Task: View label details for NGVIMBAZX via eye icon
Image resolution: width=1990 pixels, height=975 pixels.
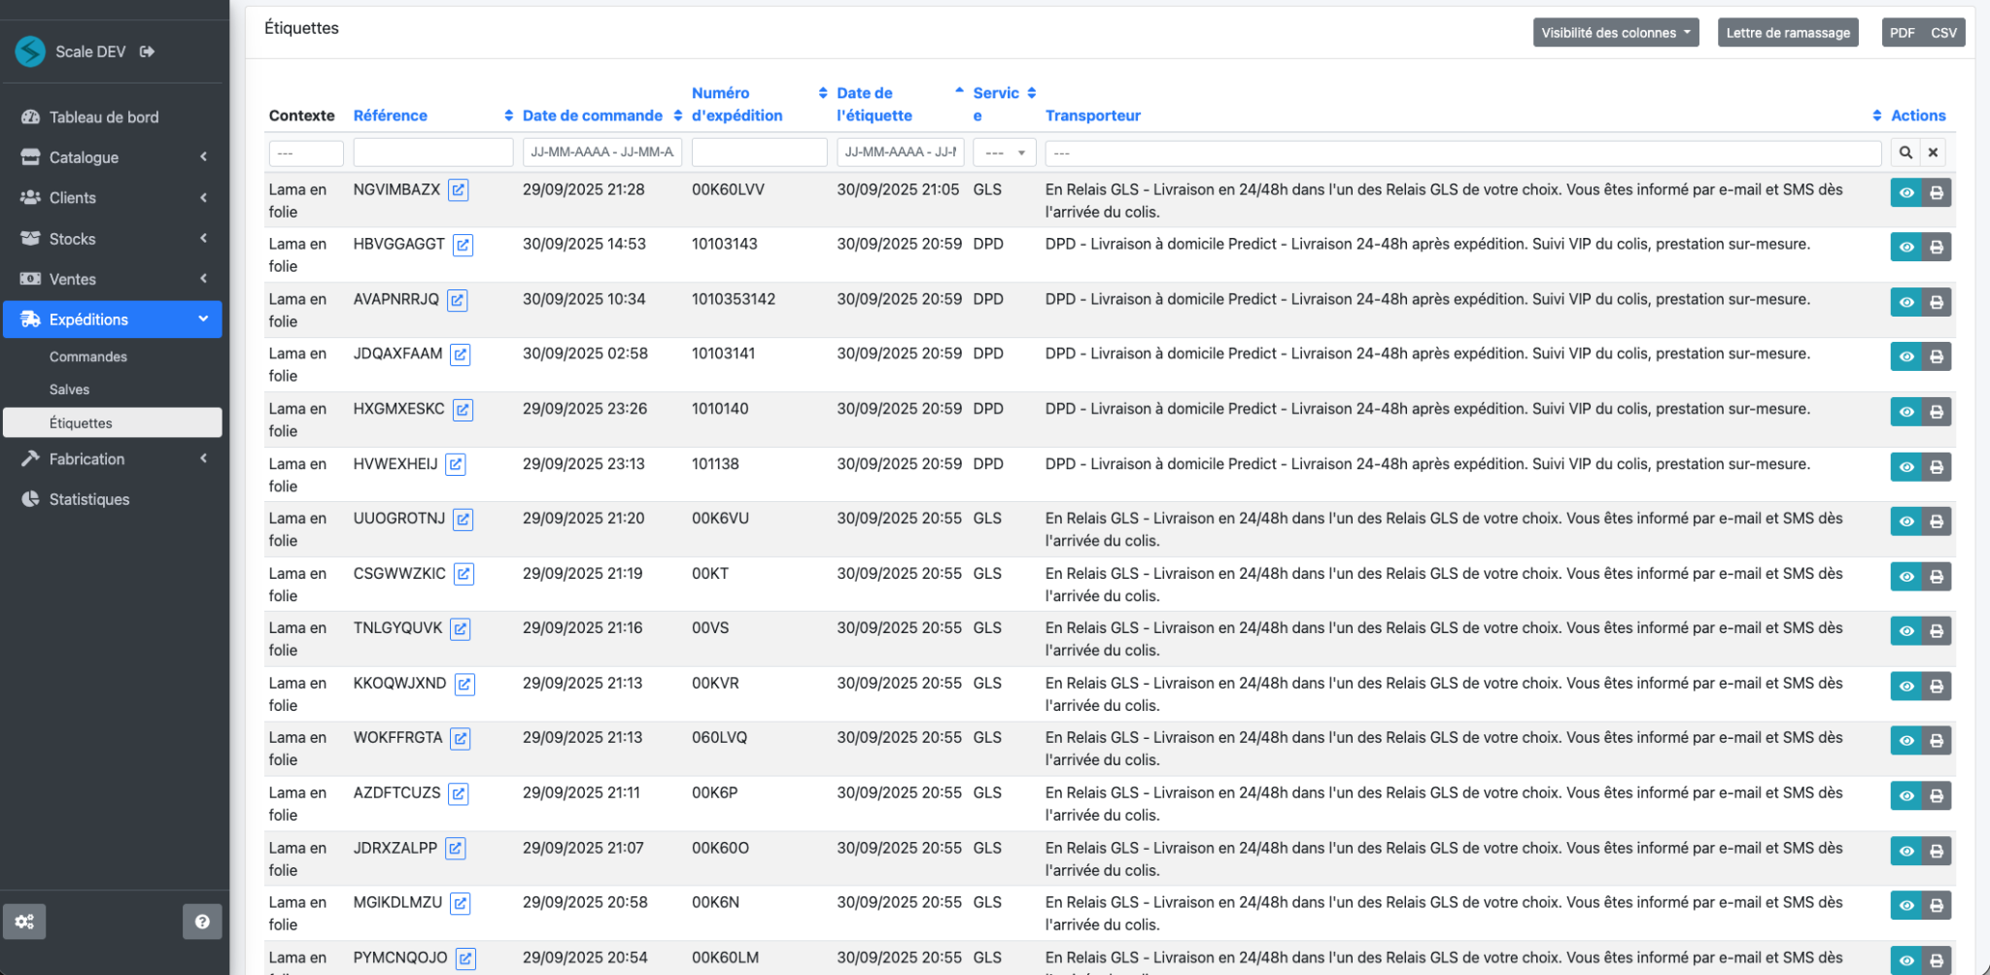Action: pos(1906,192)
